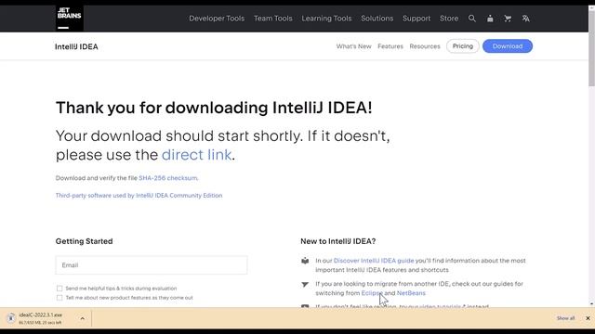Open Third-party software used by IntelliJ link
This screenshot has width=595, height=334.
(139, 196)
